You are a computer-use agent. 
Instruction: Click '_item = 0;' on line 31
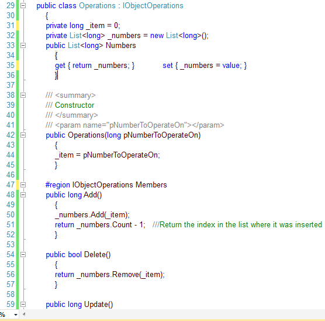(x=103, y=26)
